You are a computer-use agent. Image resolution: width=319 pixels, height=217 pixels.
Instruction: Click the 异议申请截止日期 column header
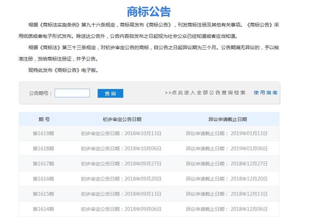[227, 119]
